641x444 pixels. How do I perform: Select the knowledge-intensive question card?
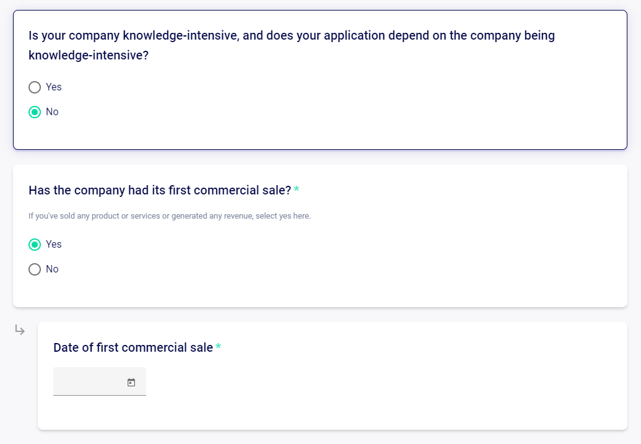[320, 80]
